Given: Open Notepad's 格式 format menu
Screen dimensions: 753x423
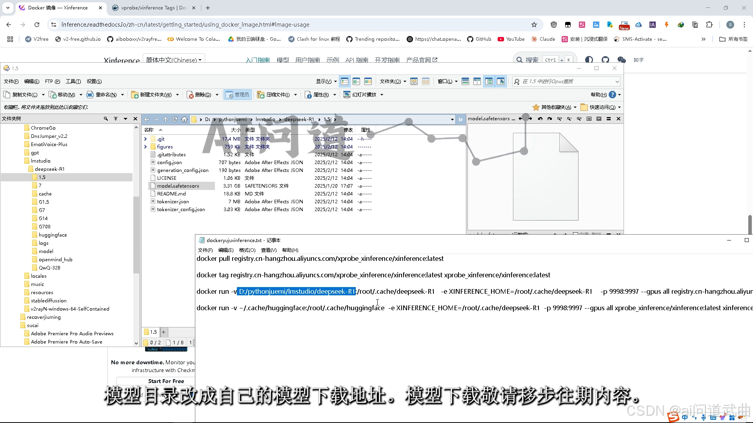Looking at the screenshot, I should pos(247,250).
